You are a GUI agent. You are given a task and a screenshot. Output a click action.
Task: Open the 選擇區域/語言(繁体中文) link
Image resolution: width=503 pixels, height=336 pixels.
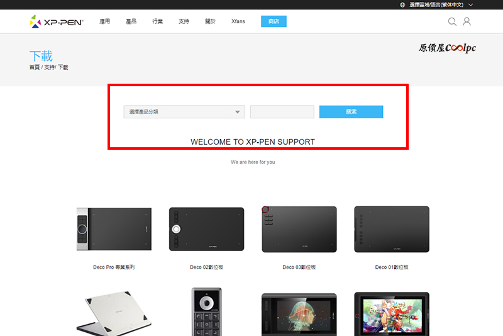436,5
